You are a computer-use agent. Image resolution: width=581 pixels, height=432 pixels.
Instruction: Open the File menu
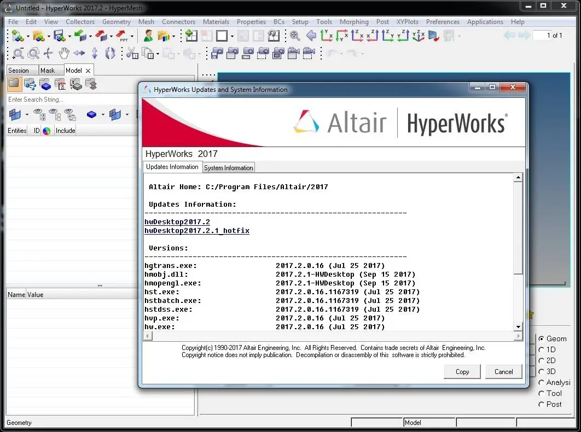click(x=13, y=22)
